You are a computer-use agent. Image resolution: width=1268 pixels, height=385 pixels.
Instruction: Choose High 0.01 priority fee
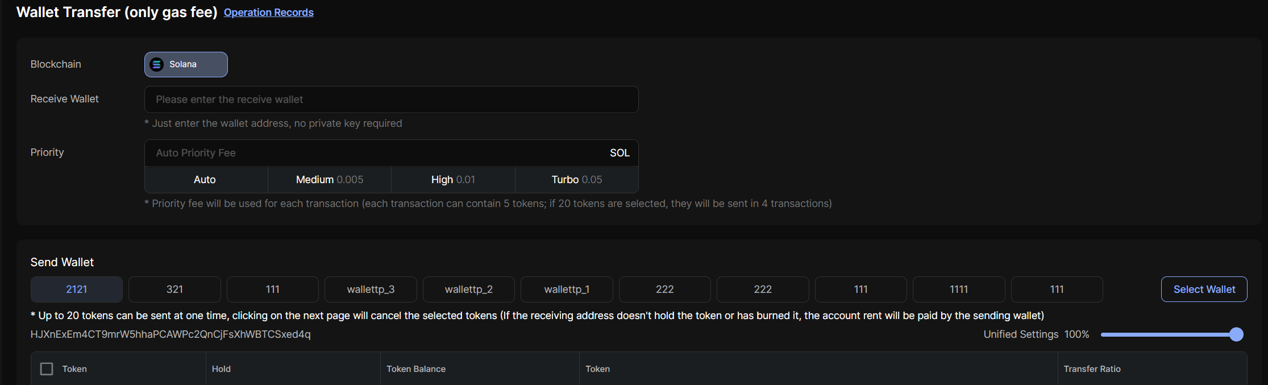[453, 180]
